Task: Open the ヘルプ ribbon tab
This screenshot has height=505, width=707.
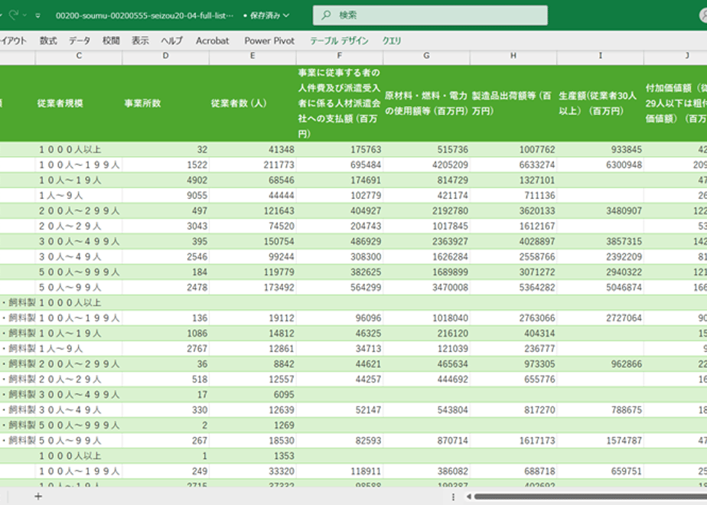Action: pos(172,41)
